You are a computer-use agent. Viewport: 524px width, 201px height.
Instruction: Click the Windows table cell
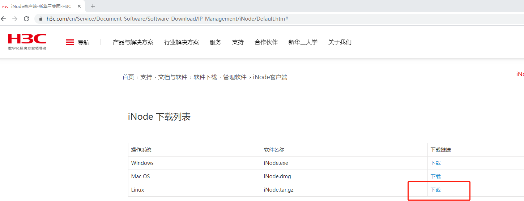[x=195, y=163]
